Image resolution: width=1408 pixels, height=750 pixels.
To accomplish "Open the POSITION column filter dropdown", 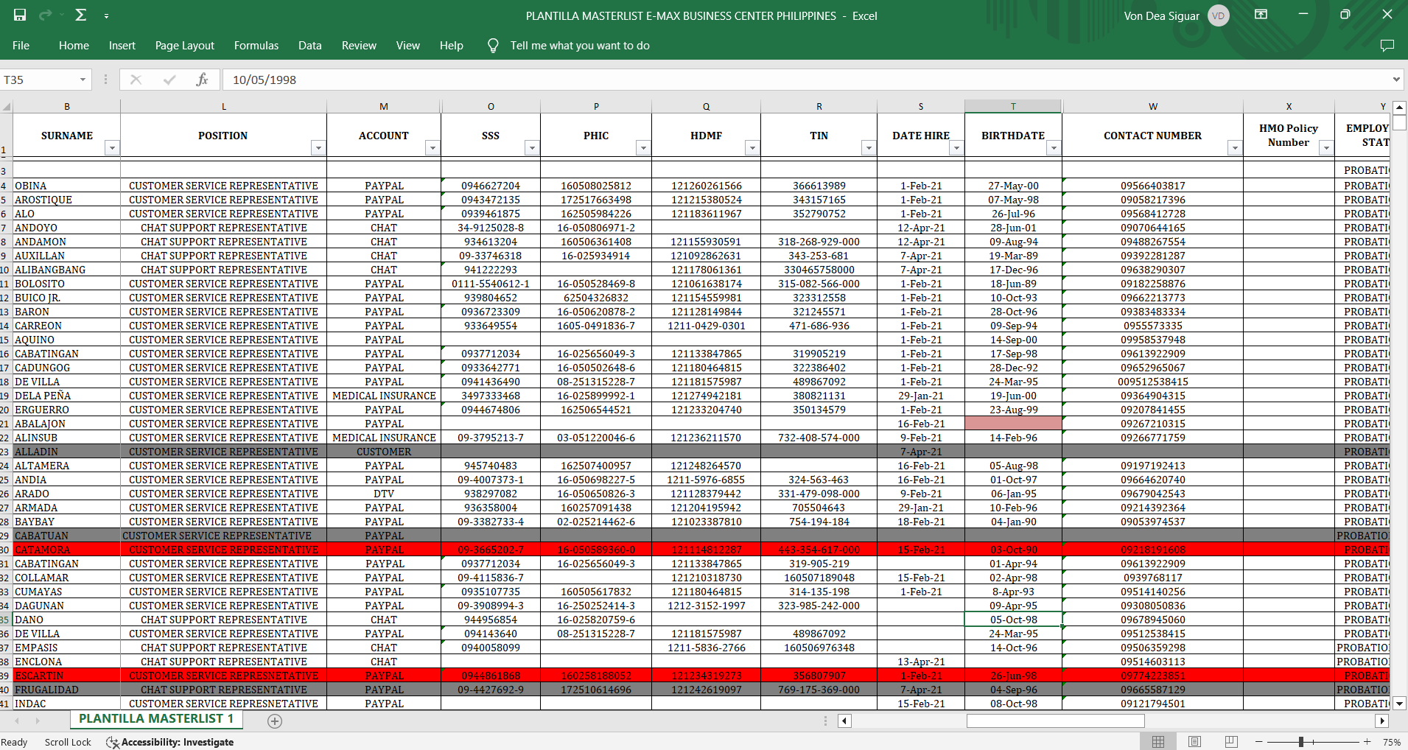I will (x=318, y=148).
